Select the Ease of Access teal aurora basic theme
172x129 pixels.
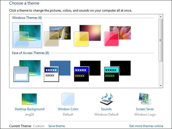27,71
